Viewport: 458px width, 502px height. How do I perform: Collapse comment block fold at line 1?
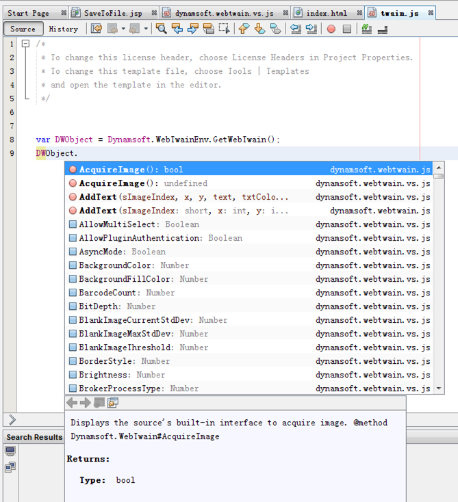pos(25,44)
